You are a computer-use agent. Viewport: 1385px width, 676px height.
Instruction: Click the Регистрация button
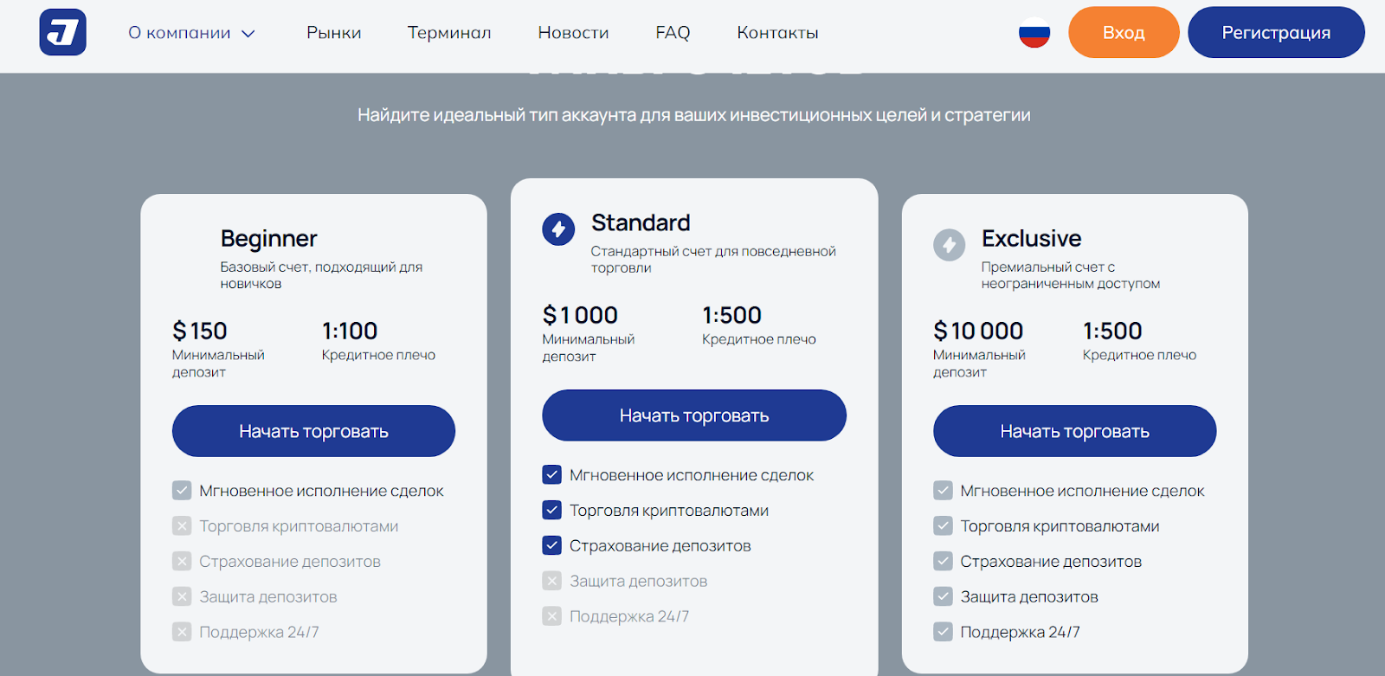[x=1276, y=33]
